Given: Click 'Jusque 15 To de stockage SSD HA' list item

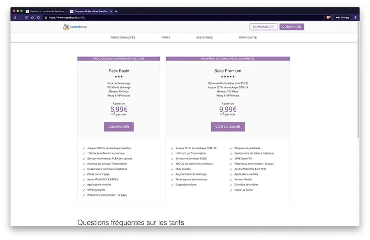Looking at the screenshot, I should (x=196, y=148).
